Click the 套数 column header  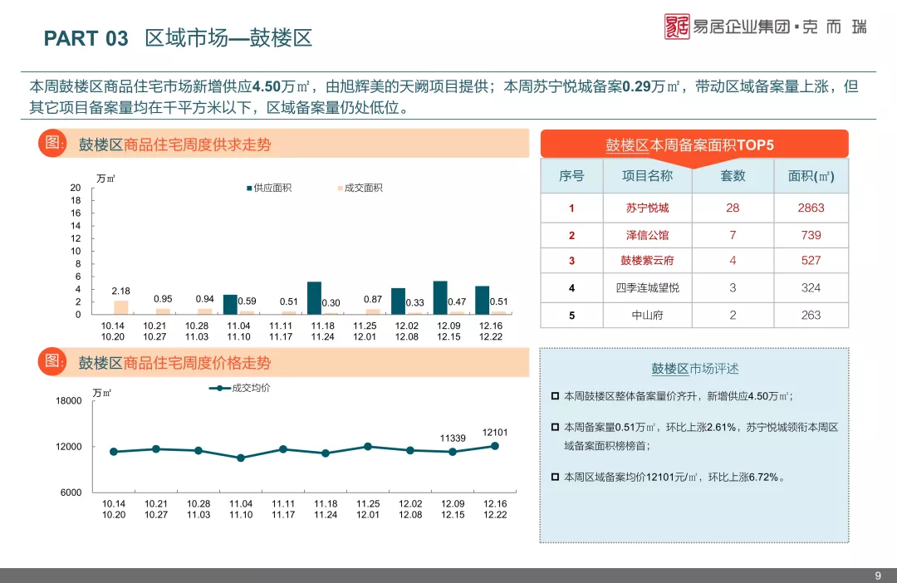(733, 175)
